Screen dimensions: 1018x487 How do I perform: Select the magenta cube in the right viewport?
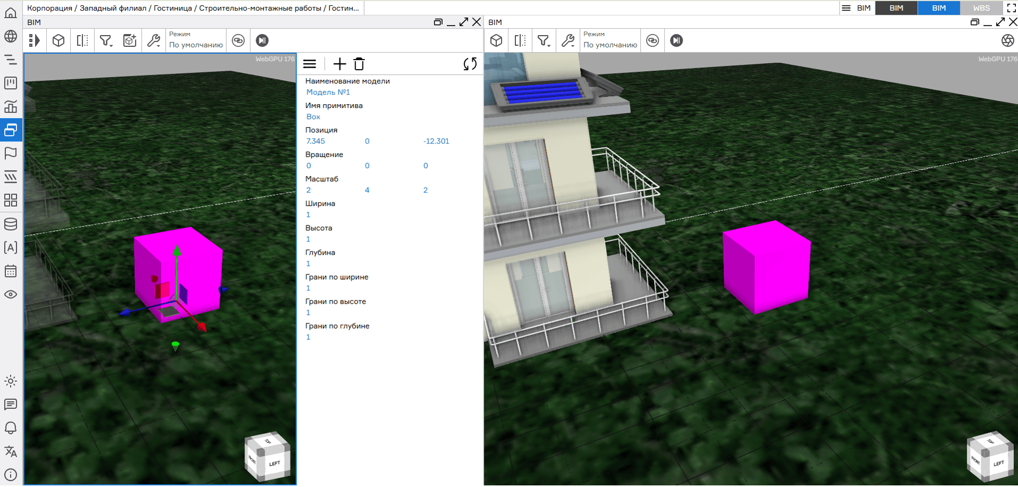pos(766,267)
